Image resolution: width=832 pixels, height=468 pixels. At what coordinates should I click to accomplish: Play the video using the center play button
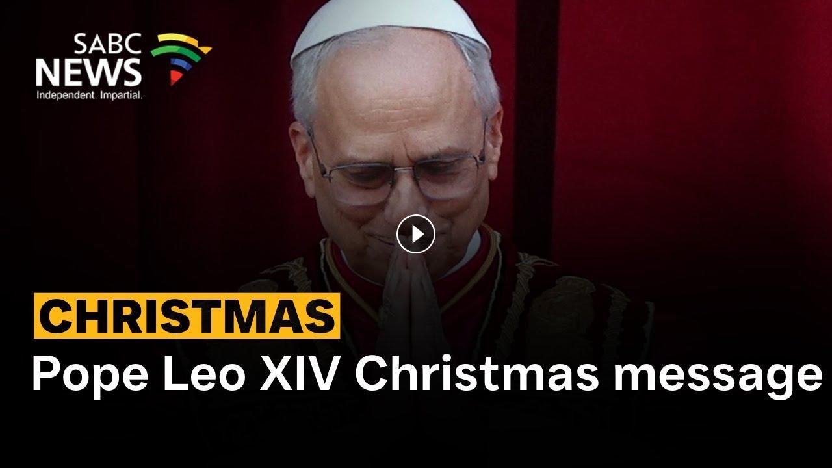(x=415, y=233)
